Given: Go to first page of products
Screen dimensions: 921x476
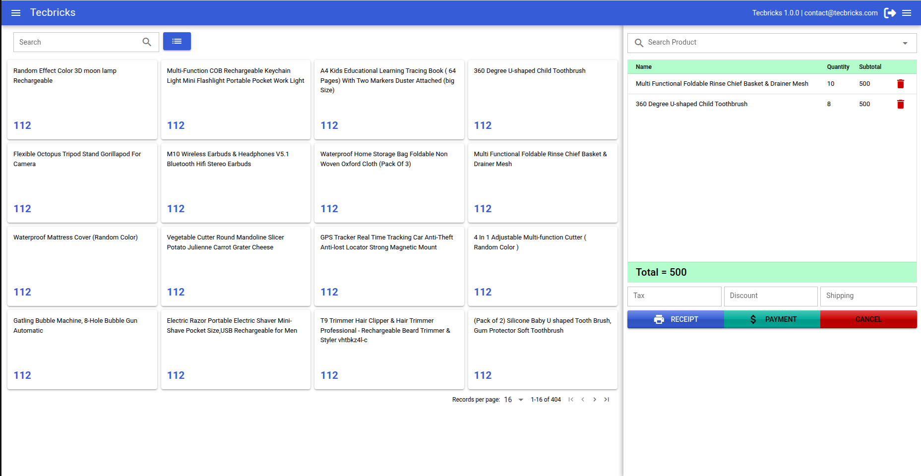Looking at the screenshot, I should point(571,400).
